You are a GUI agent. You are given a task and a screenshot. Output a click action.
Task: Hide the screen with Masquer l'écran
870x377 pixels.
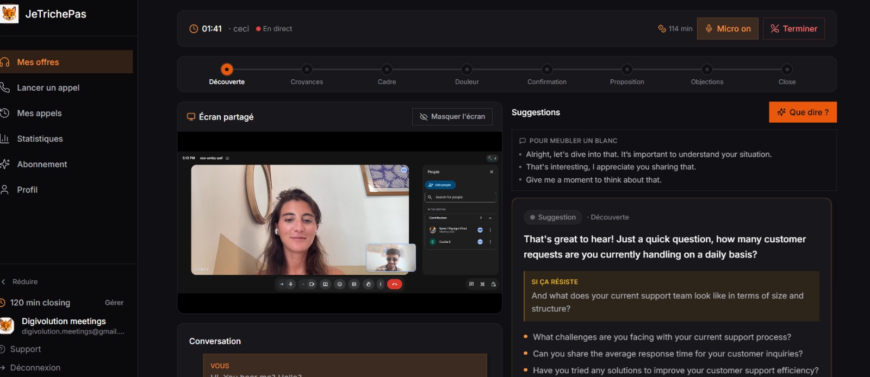pyautogui.click(x=452, y=117)
